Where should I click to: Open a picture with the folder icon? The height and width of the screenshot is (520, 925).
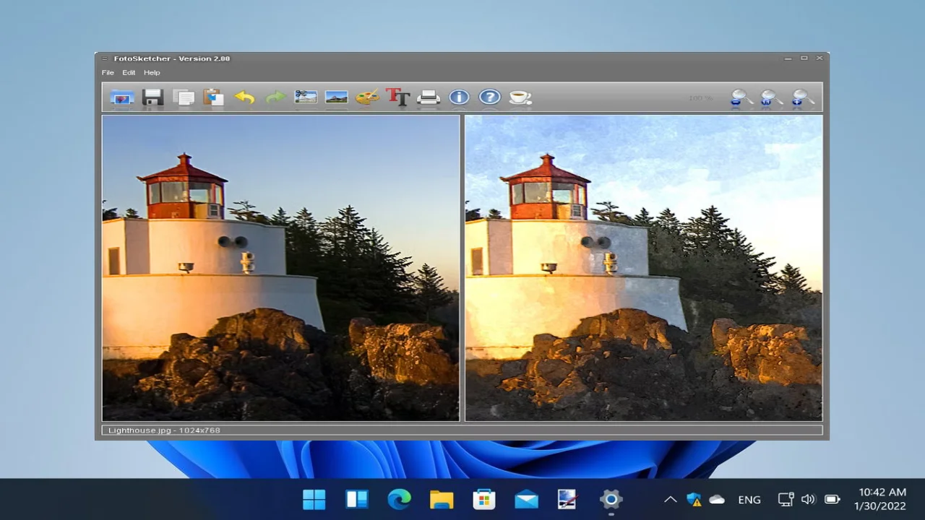121,97
